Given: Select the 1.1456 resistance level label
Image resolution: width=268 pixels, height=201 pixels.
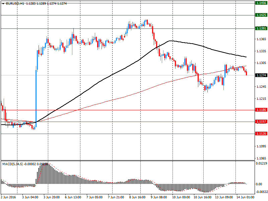Looking at the screenshot, I should click(x=261, y=3).
